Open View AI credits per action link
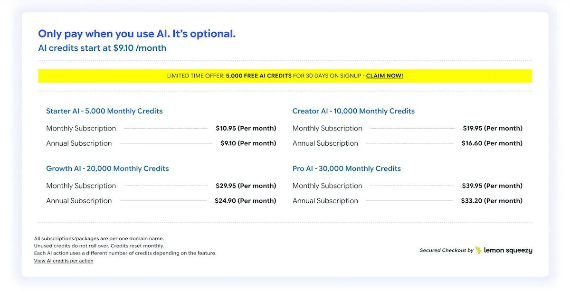 pyautogui.click(x=64, y=261)
